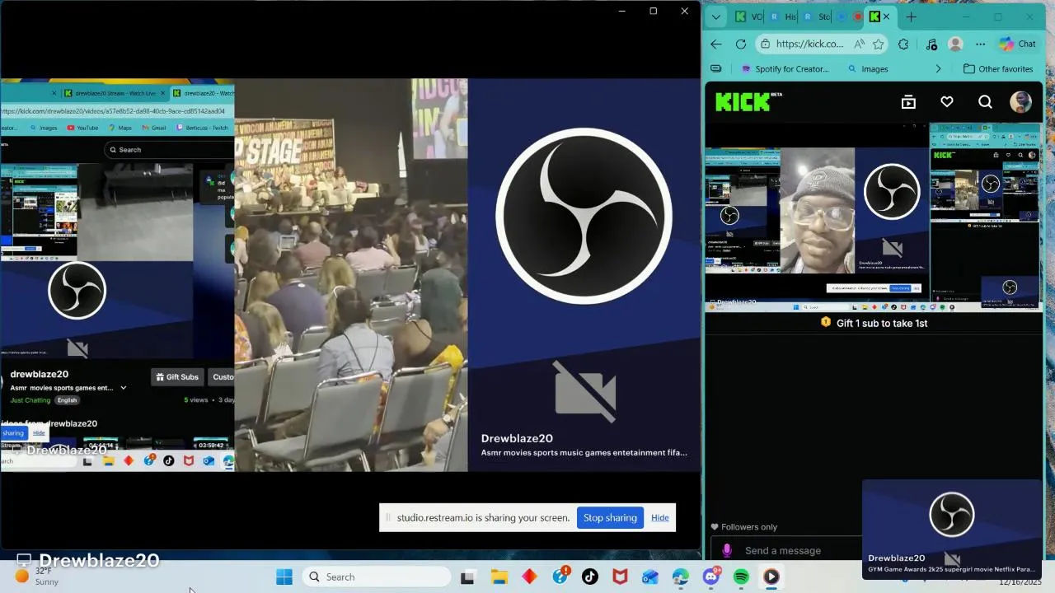Viewport: 1055px width, 593px height.
Task: Switch to the browser tab labeled His
Action: [783, 16]
